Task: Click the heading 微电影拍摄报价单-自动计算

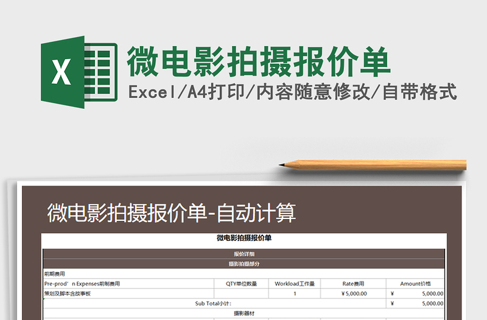Action: [171, 213]
